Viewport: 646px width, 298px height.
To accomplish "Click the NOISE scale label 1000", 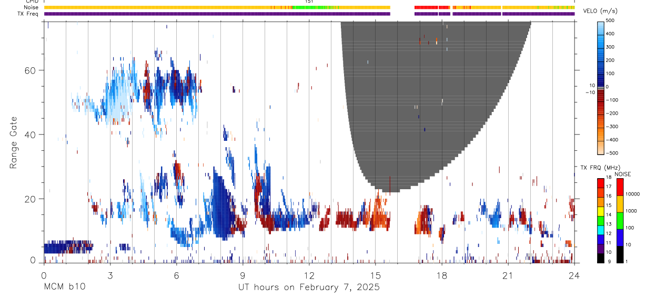I will (x=631, y=211).
